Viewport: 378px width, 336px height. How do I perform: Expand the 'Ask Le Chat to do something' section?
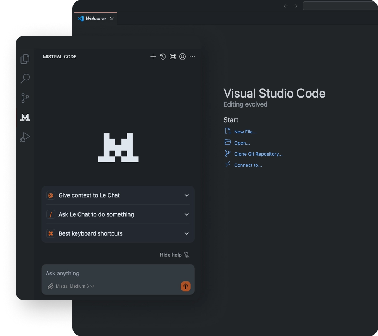(186, 214)
